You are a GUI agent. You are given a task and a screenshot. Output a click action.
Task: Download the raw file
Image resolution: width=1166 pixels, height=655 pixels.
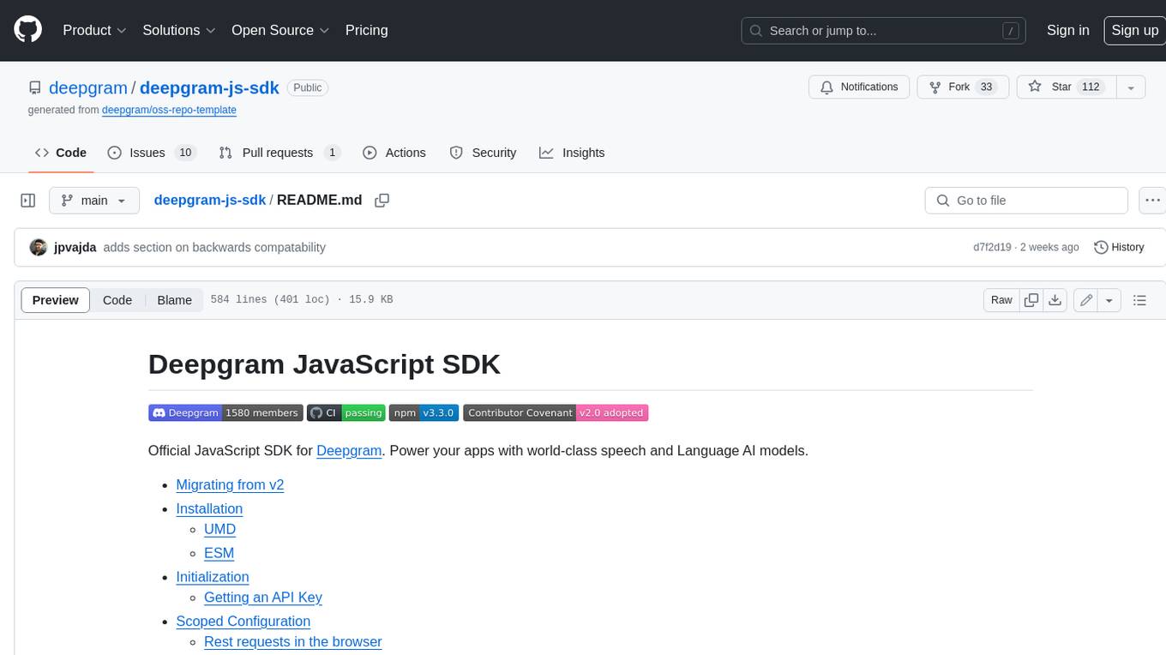(1055, 300)
